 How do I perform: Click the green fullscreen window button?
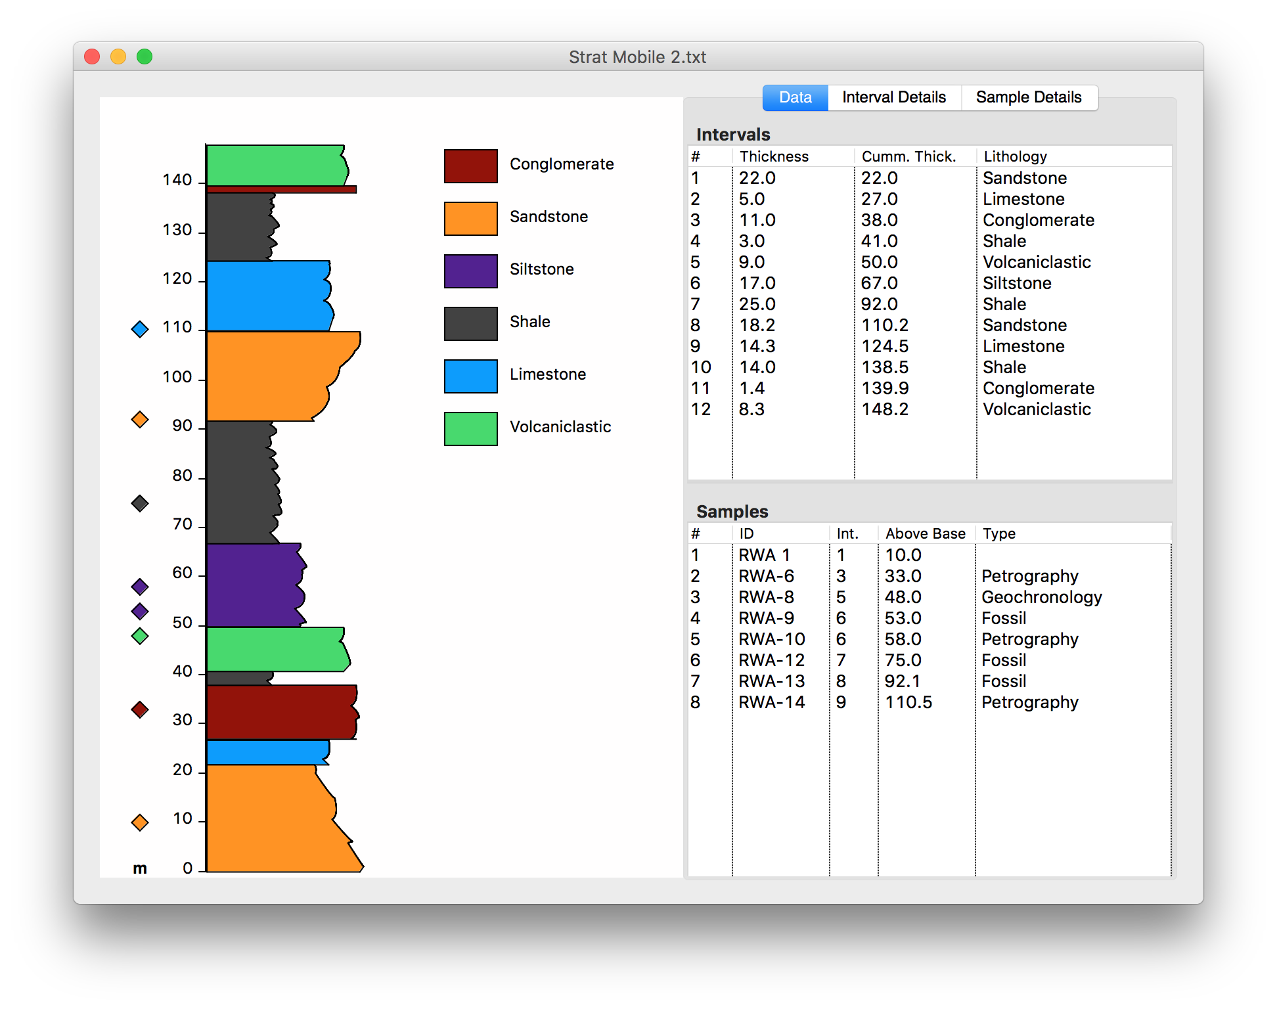coord(145,57)
